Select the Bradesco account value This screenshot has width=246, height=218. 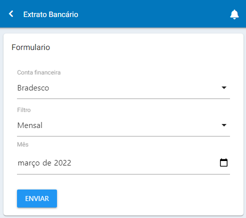[x=33, y=88]
